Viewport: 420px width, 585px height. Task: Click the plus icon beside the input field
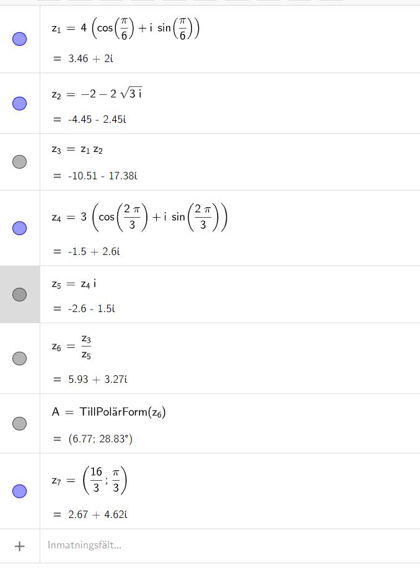point(20,546)
